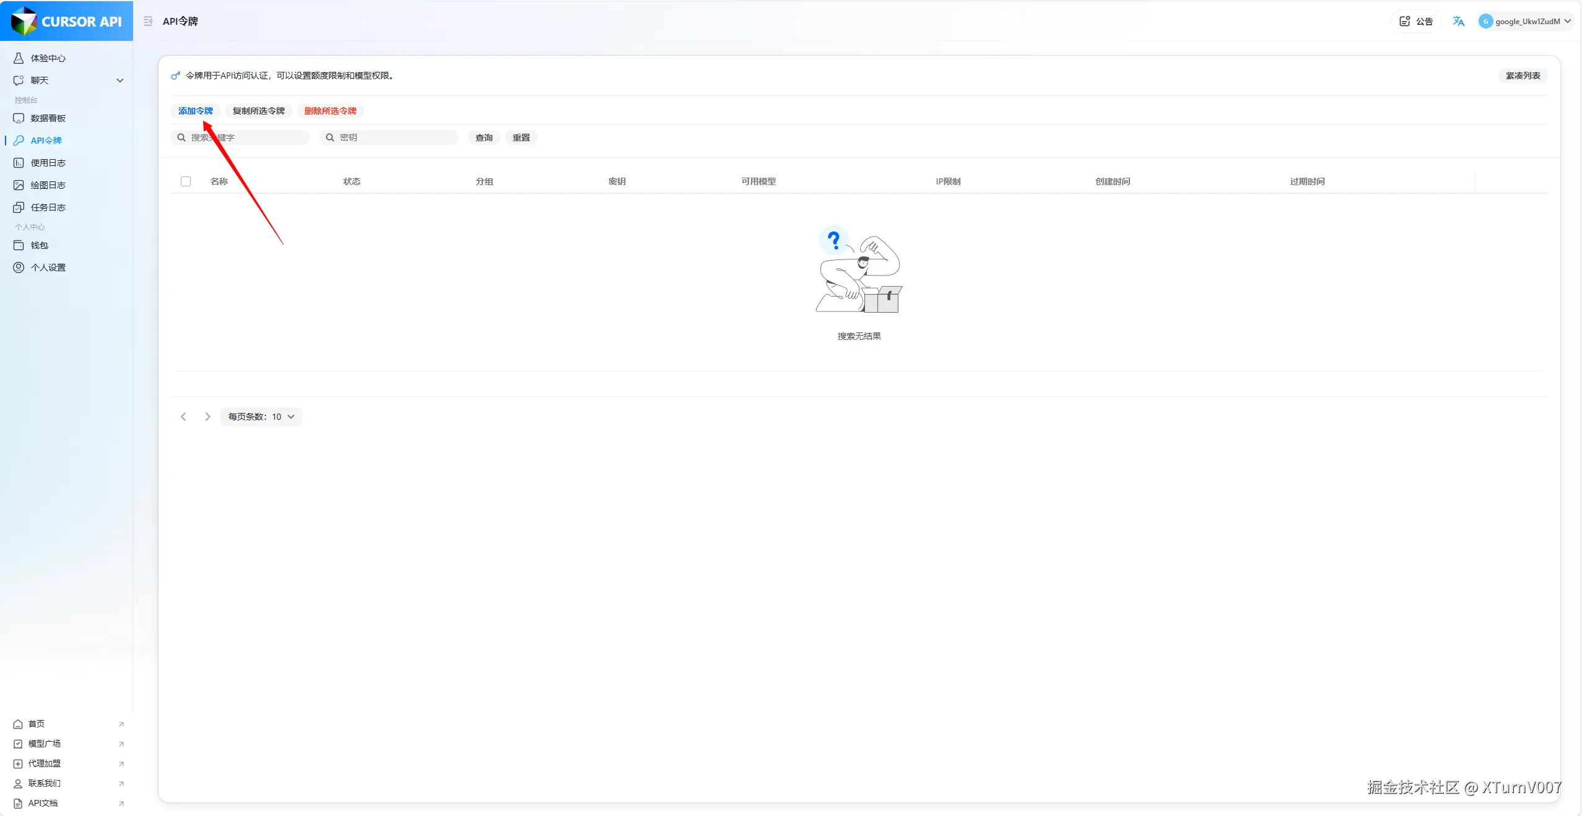Go to next page arrow

click(207, 417)
